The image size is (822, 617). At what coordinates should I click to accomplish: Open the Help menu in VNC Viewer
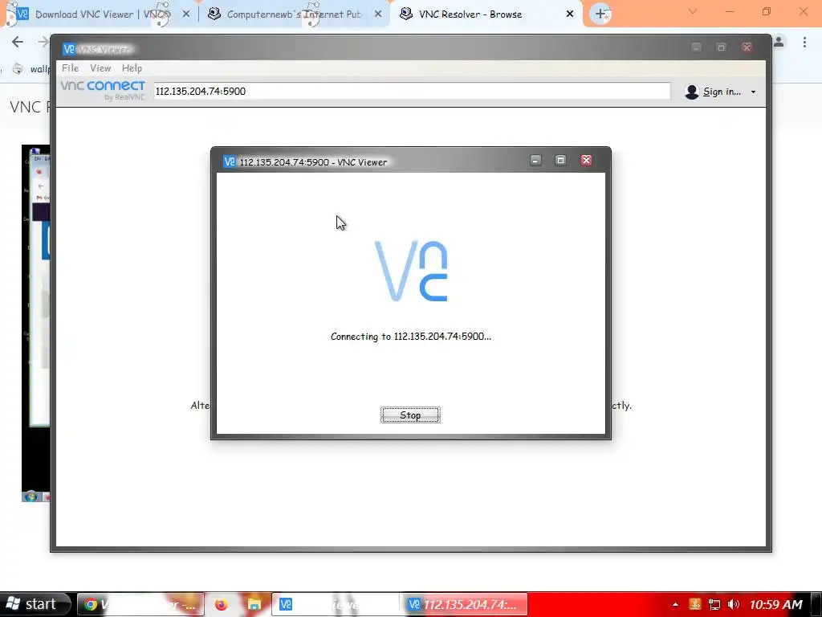pyautogui.click(x=132, y=68)
